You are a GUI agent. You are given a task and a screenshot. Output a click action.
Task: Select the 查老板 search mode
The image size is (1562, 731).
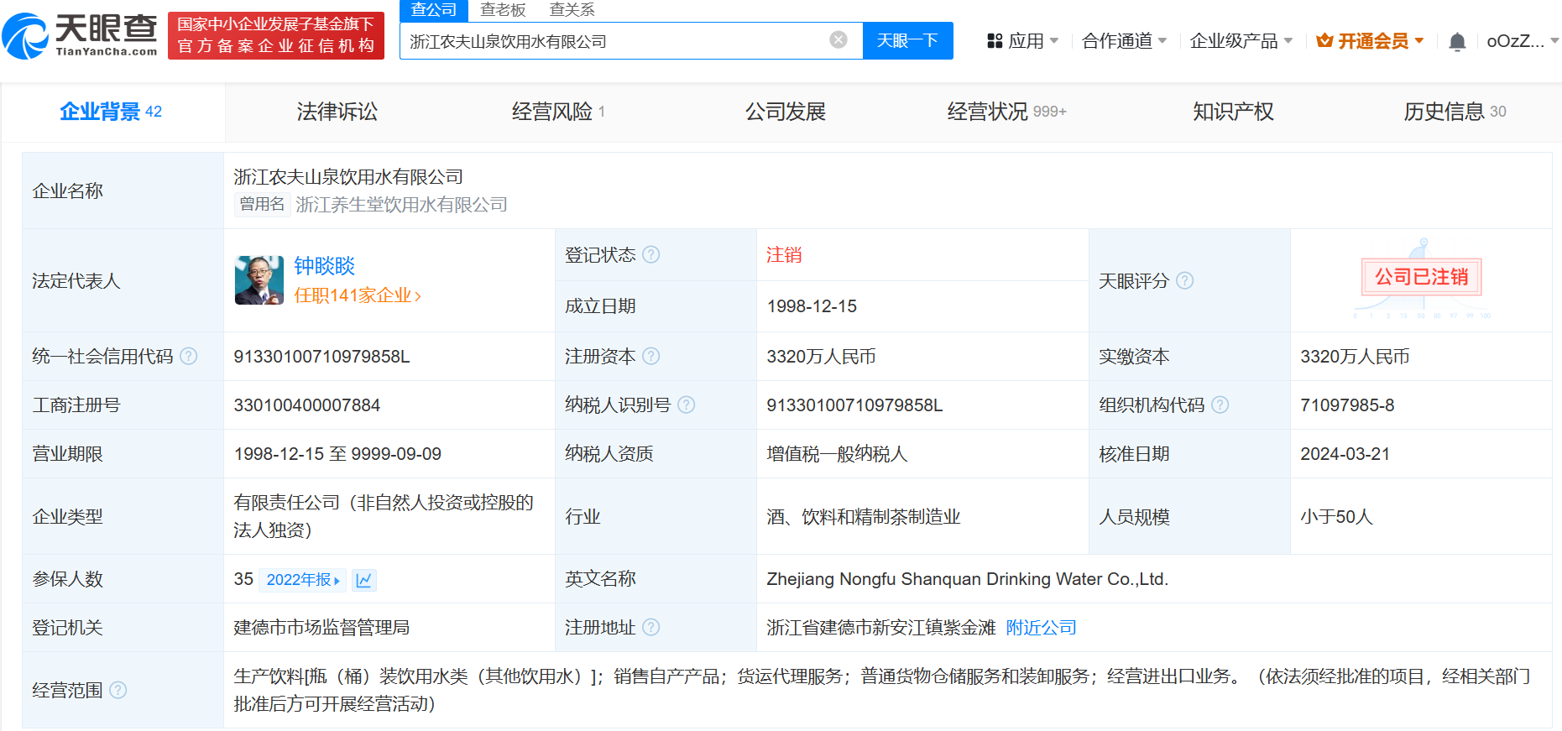(503, 10)
